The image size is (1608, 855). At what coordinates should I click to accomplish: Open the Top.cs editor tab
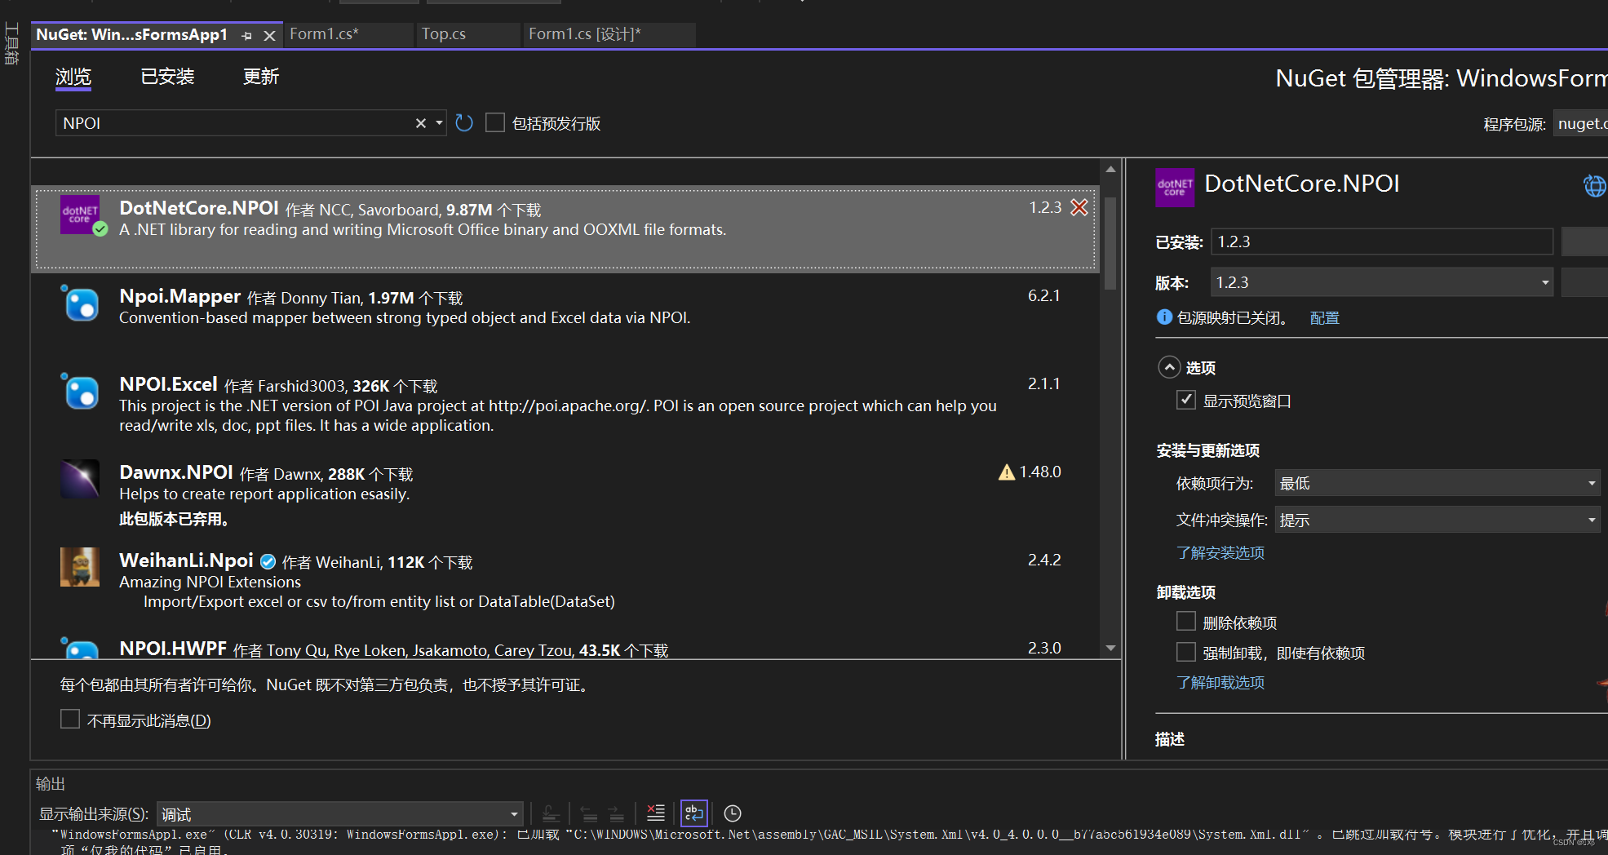443,34
